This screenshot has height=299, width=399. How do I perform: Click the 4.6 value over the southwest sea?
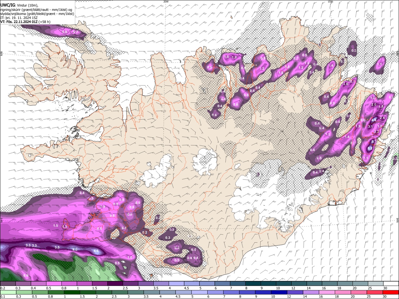coord(96,251)
